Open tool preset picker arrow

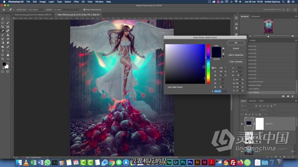(x=14, y=10)
